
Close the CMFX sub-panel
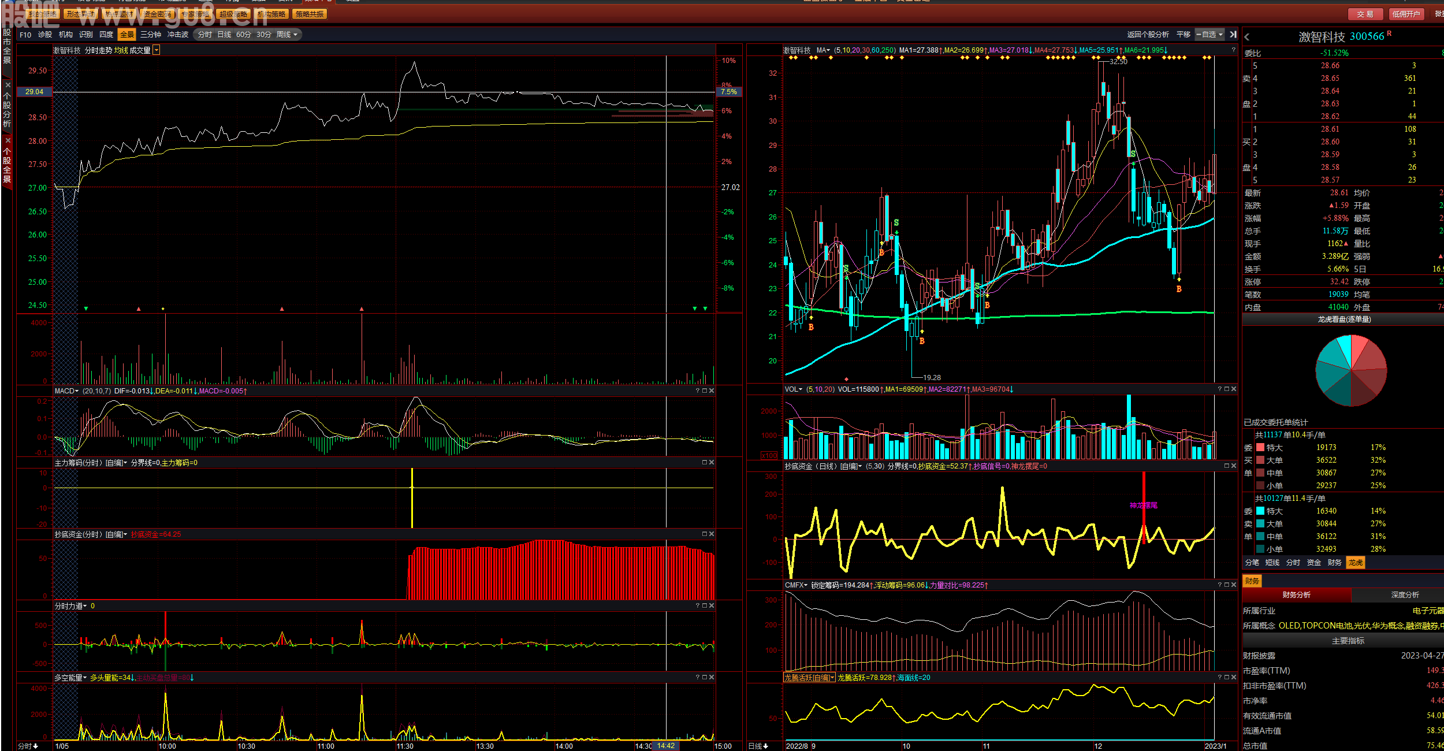[1234, 585]
